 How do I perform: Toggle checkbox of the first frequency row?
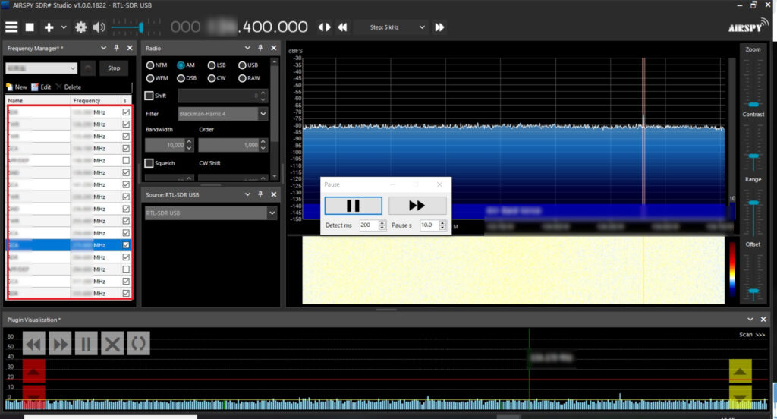tap(126, 112)
